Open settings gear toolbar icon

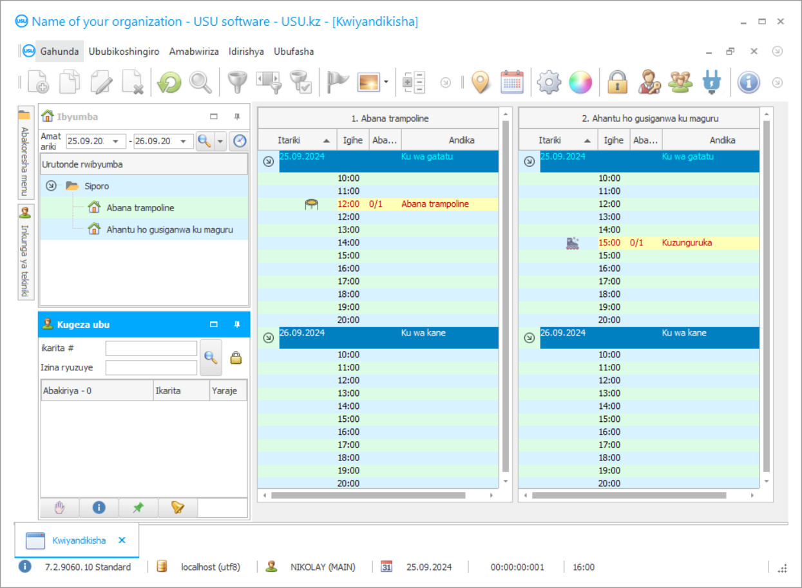(549, 82)
